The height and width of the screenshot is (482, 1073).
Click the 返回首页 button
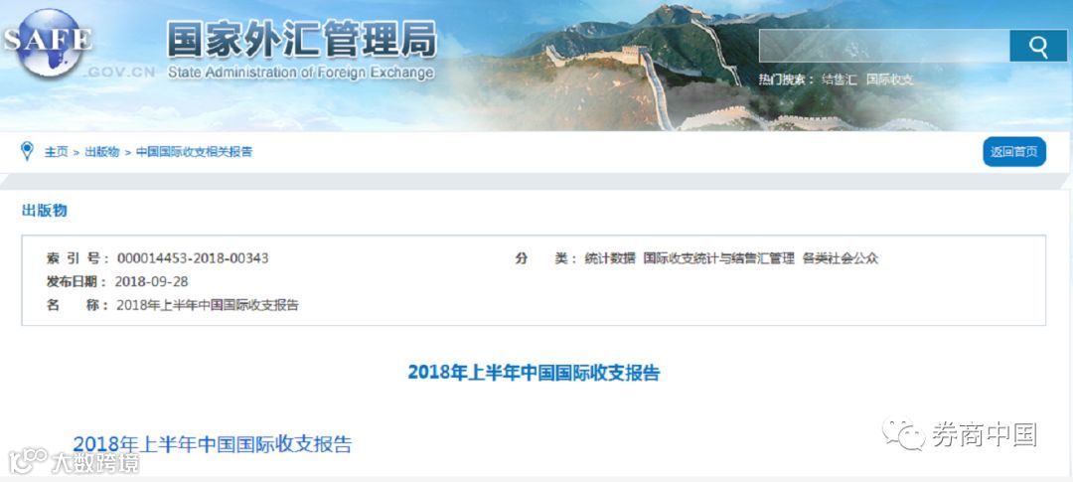[1014, 152]
